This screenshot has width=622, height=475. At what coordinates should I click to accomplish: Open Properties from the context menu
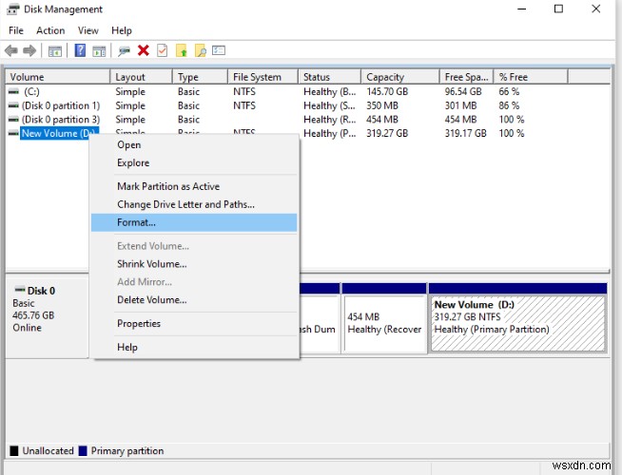(x=194, y=324)
